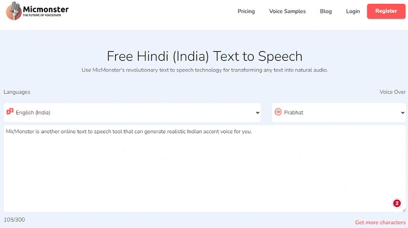The width and height of the screenshot is (408, 228).
Task: Open the Login page
Action: [x=353, y=11]
